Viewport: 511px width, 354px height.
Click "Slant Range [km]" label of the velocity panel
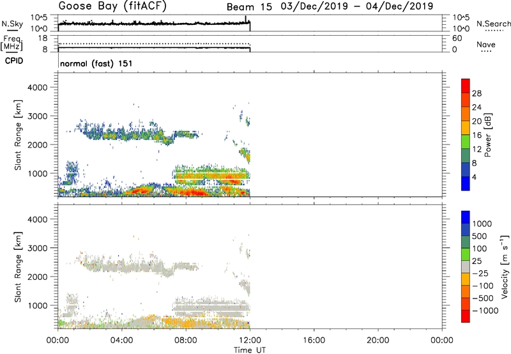tap(18, 266)
